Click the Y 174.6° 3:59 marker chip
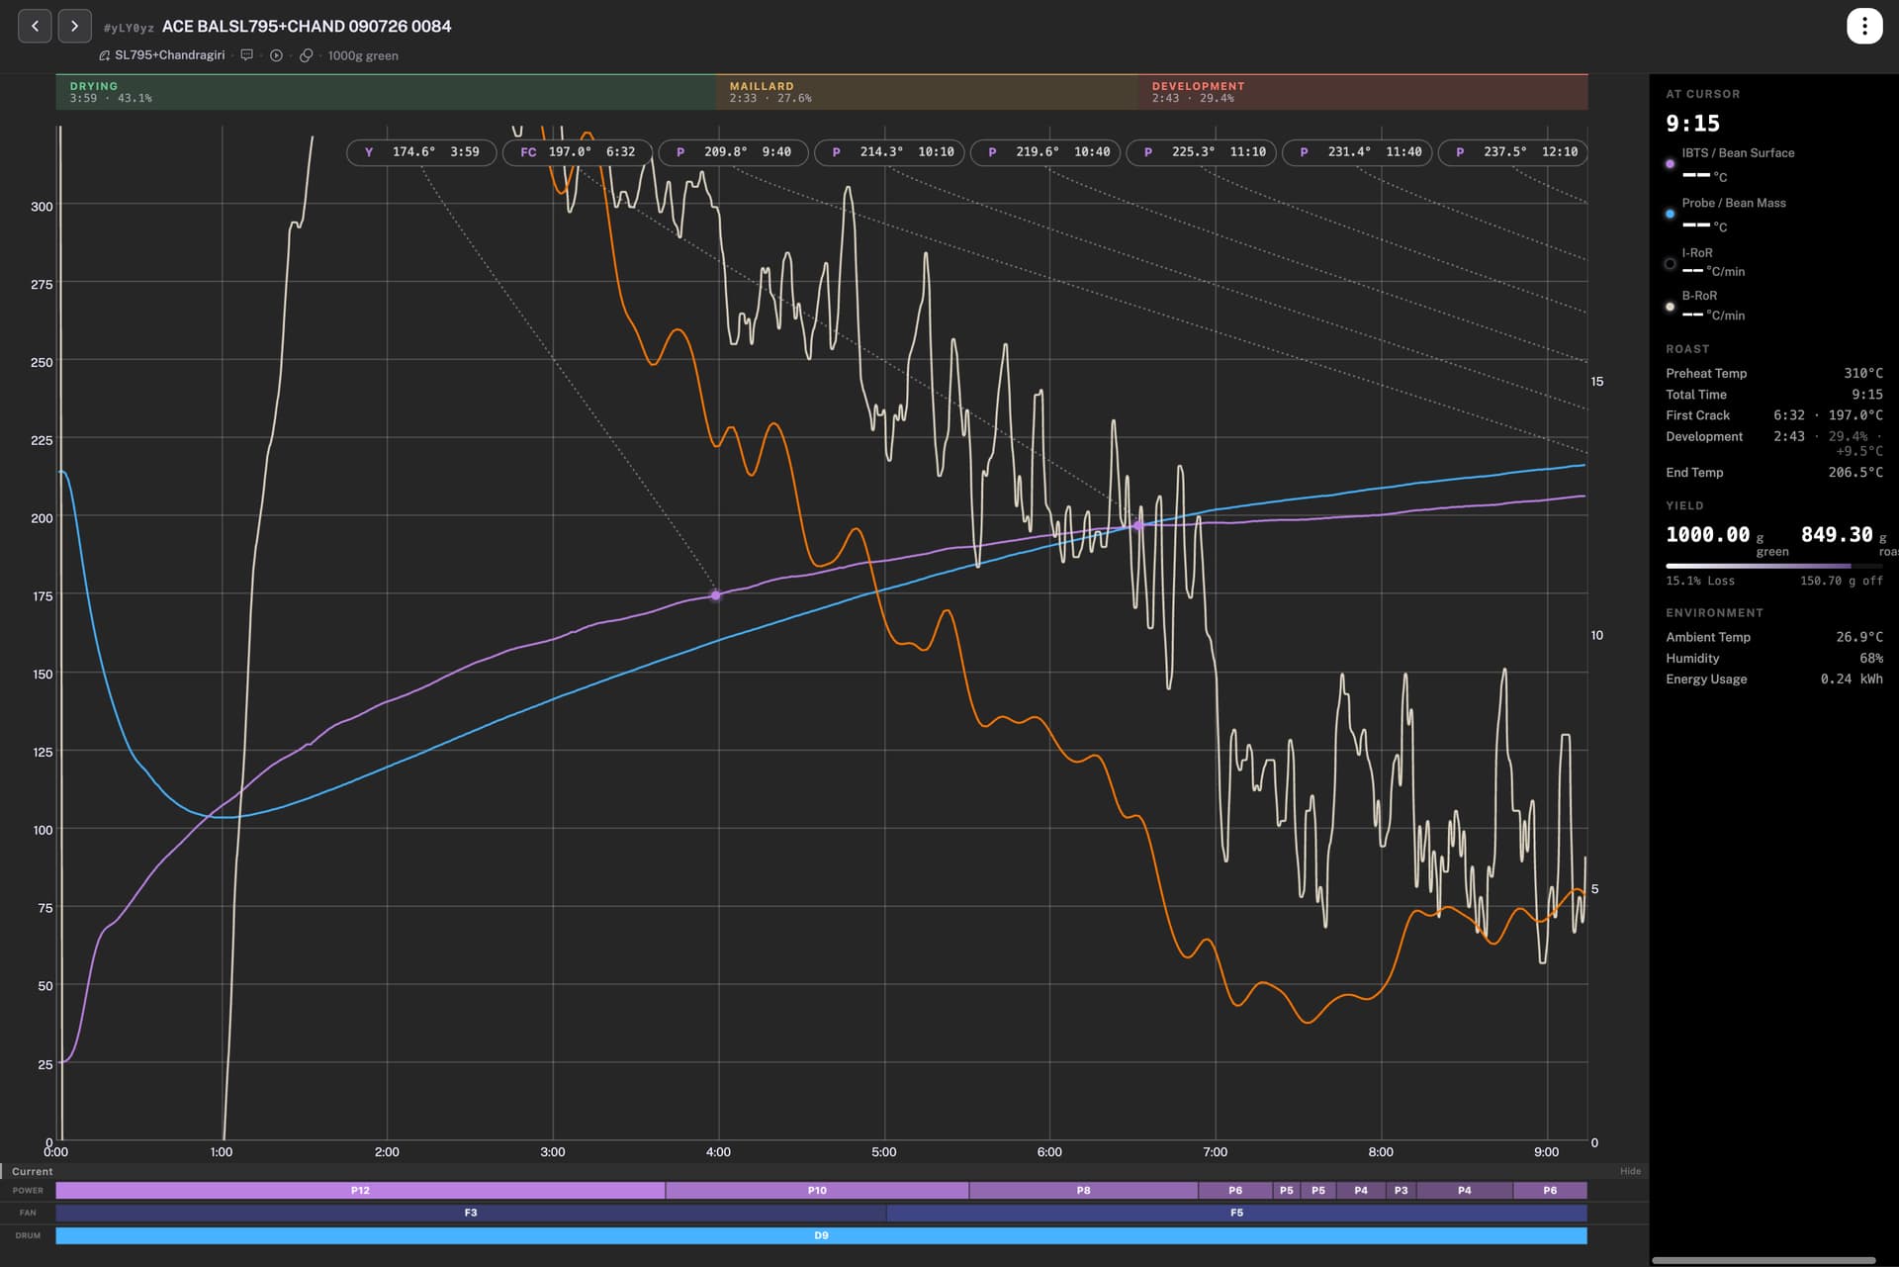 [421, 152]
